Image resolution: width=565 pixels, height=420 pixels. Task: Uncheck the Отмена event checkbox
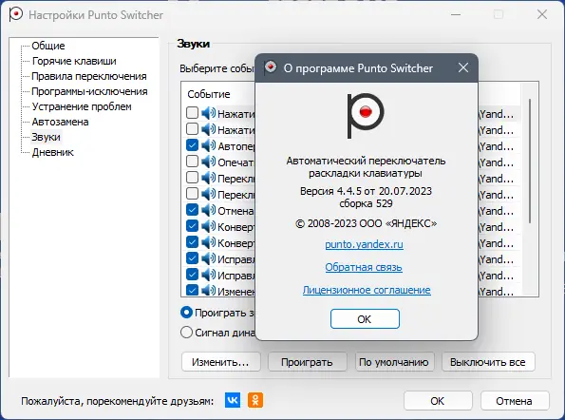click(192, 210)
